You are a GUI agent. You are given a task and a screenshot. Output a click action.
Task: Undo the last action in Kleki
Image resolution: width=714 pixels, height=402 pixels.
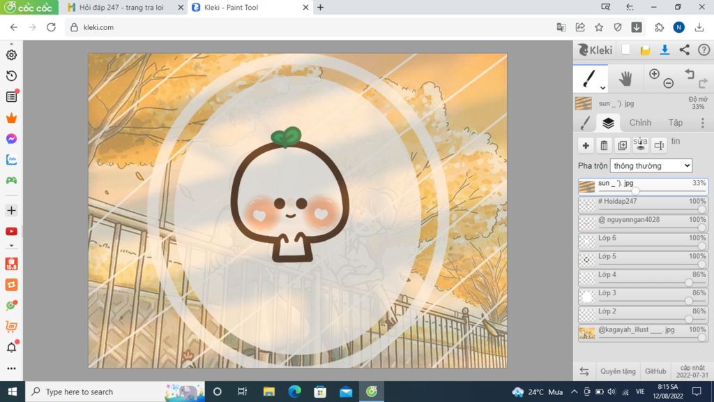(690, 74)
